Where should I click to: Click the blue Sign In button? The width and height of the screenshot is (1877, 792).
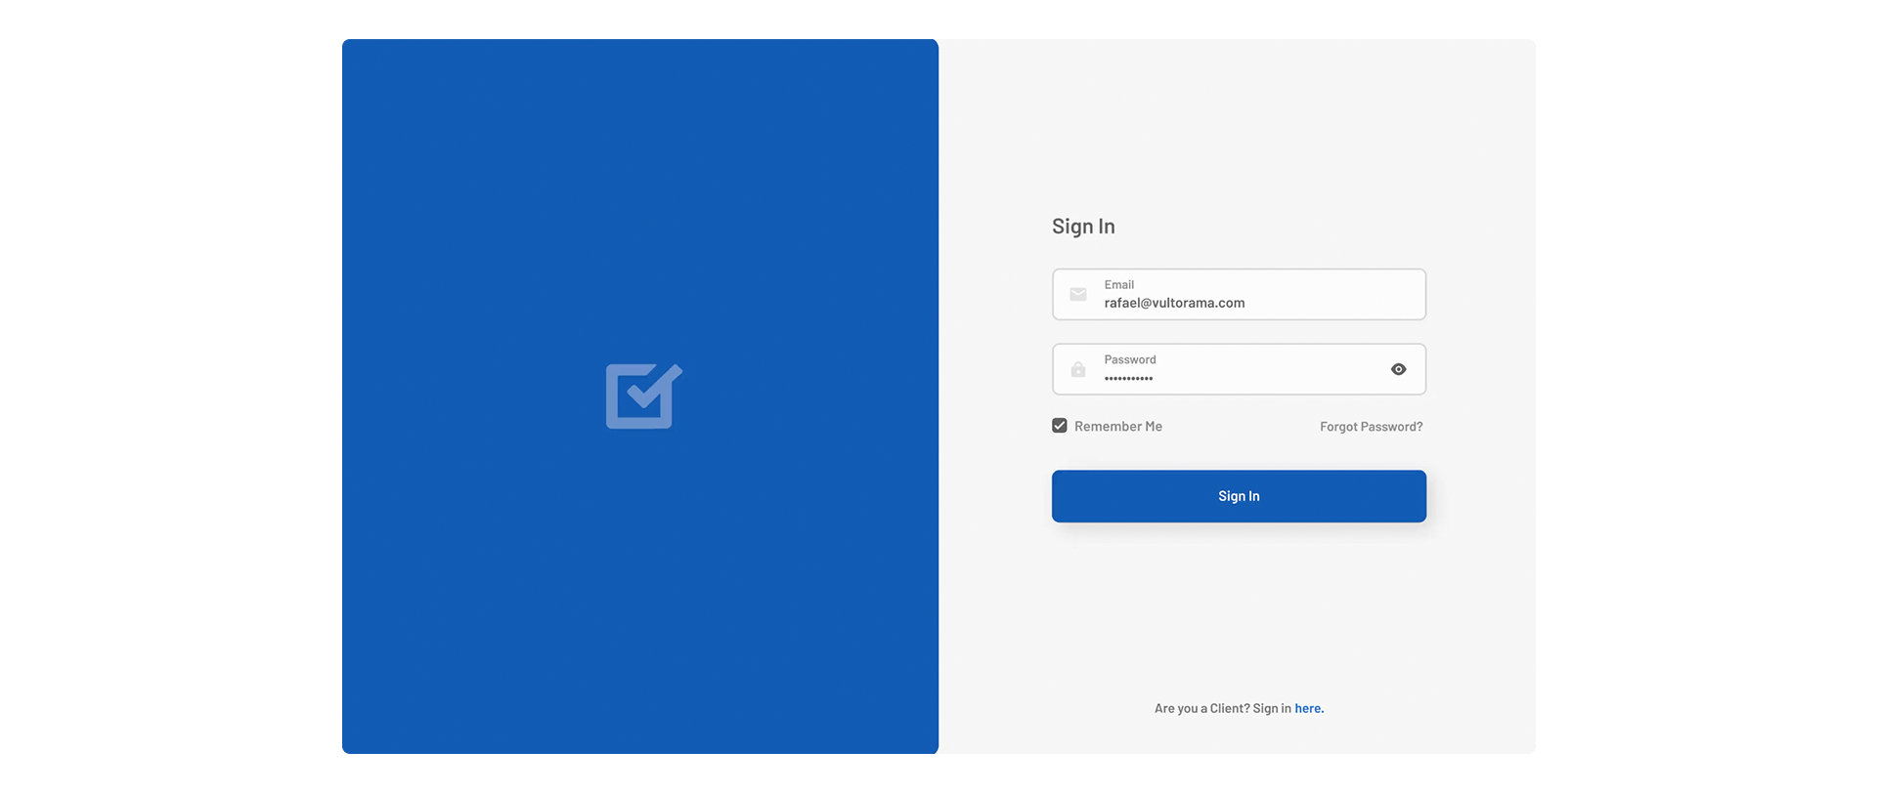(1239, 496)
